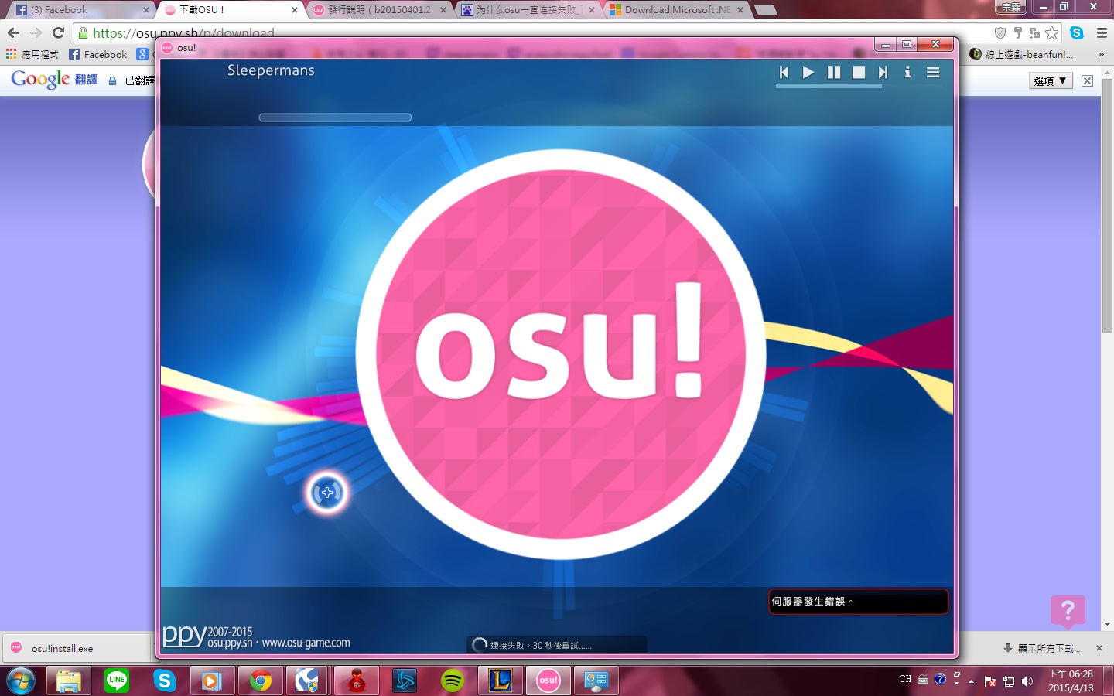Close the Chrome downloads bar
Viewport: 1114px width, 696px height.
[x=1099, y=648]
